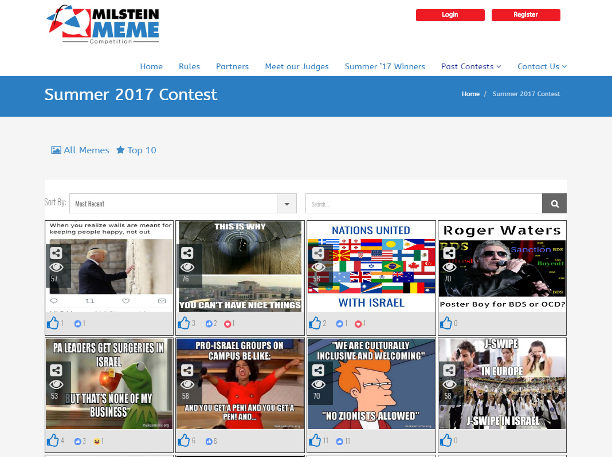Share the Fry 'Culturally Inclusive' meme

pyautogui.click(x=318, y=371)
